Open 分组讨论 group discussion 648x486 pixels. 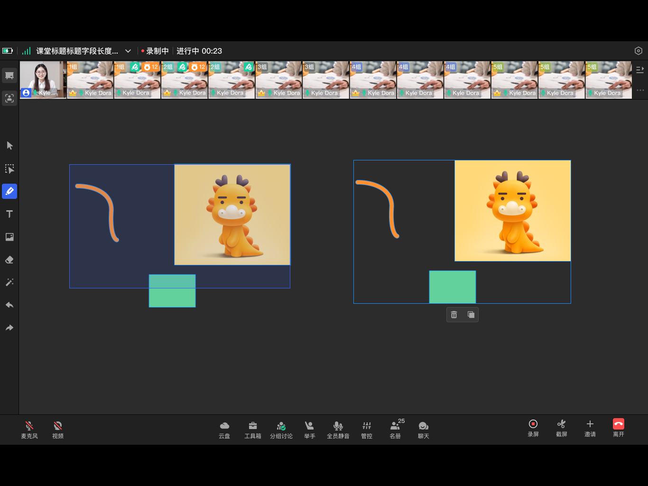281,429
